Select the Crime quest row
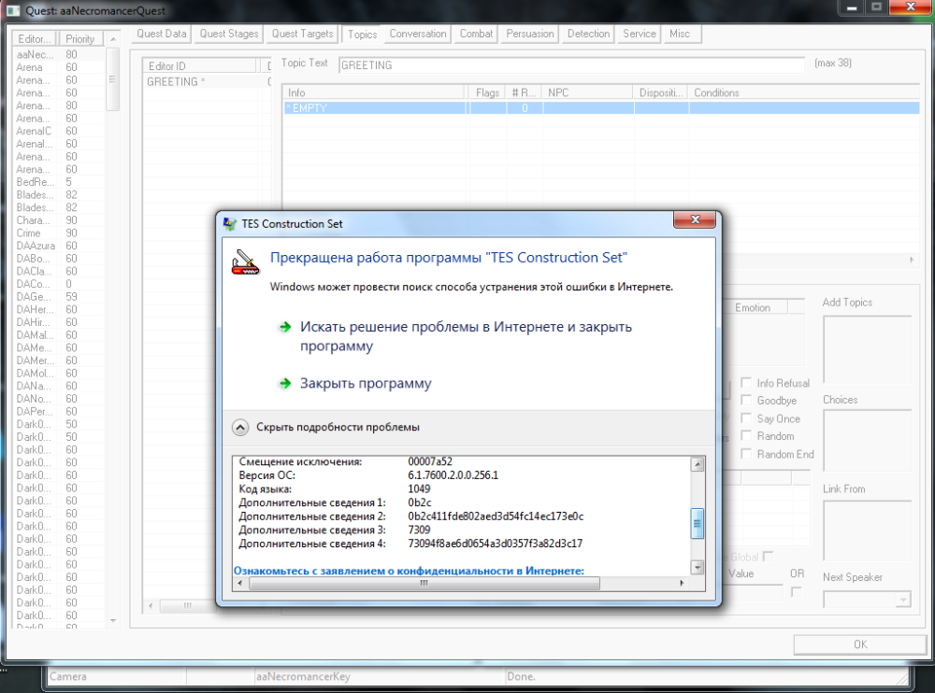This screenshot has width=935, height=693. click(58, 233)
